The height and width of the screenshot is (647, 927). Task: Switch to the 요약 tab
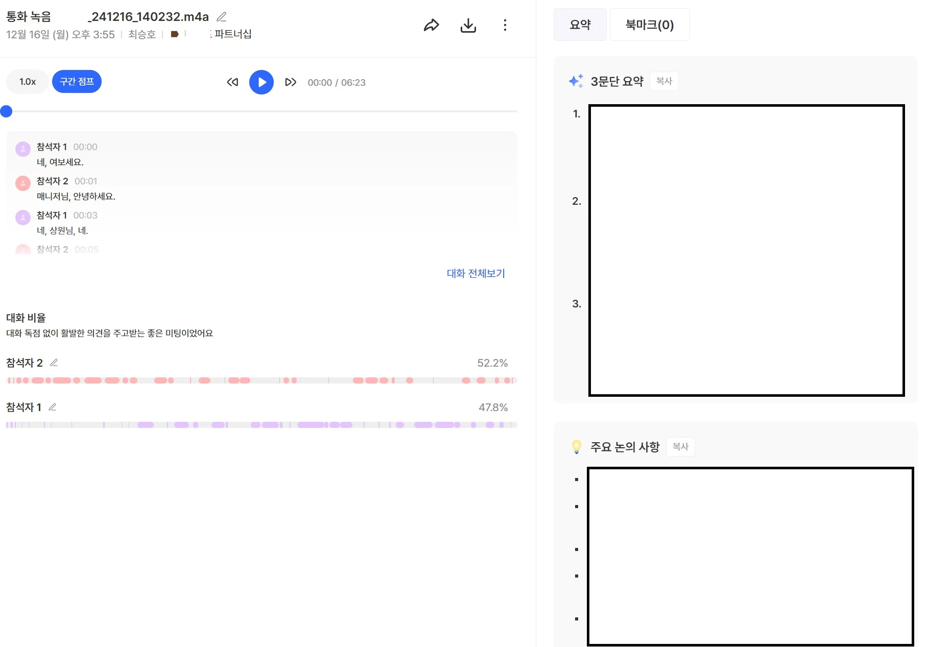580,24
